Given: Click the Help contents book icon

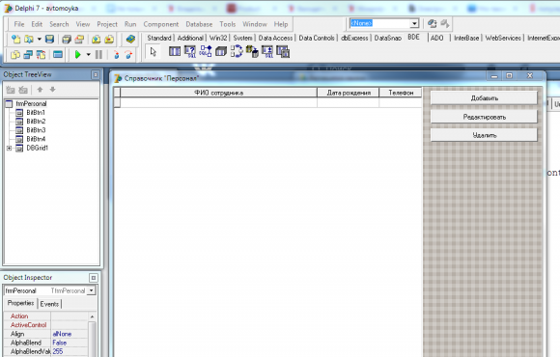Looking at the screenshot, I should pos(130,39).
